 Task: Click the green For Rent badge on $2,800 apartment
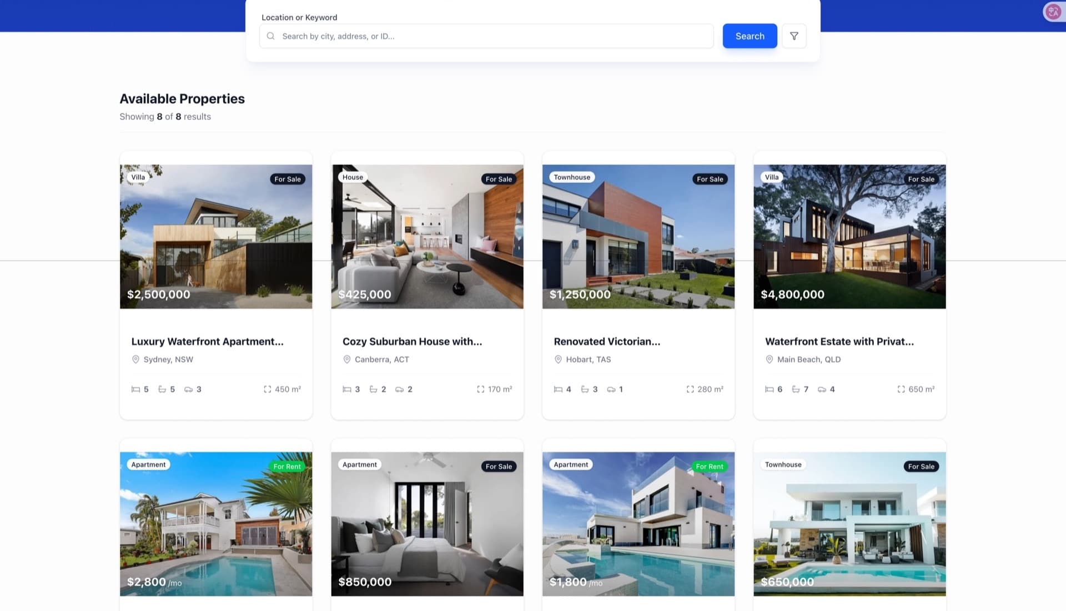point(286,467)
